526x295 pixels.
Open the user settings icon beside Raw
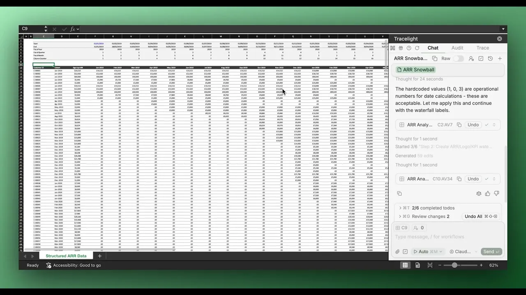pyautogui.click(x=471, y=59)
